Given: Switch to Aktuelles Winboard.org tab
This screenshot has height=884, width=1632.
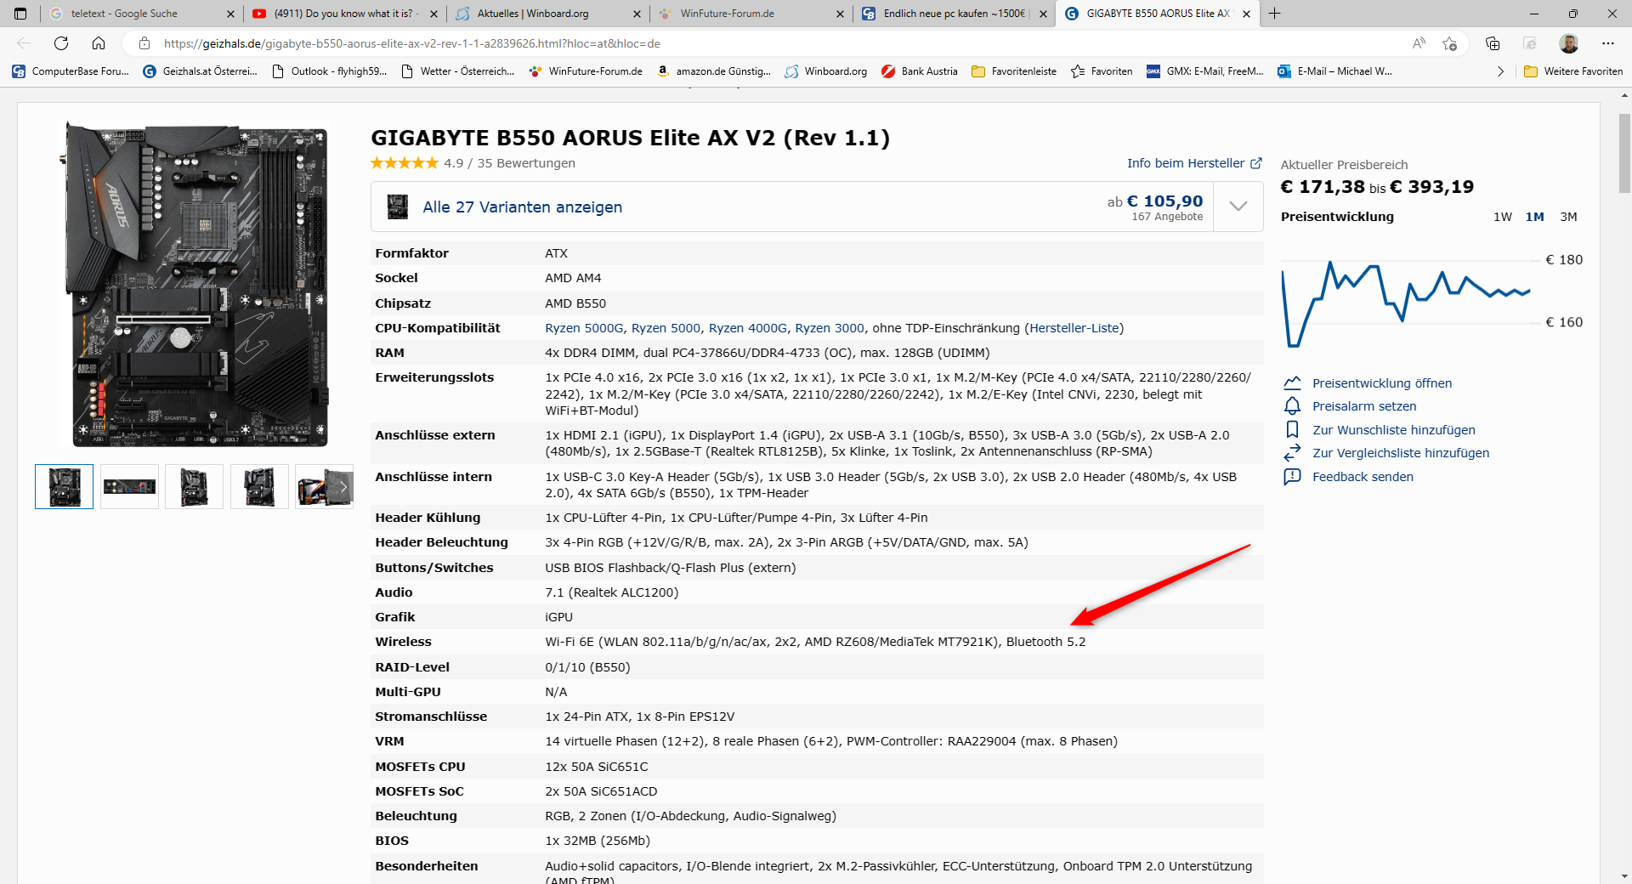Looking at the screenshot, I should coord(547,14).
